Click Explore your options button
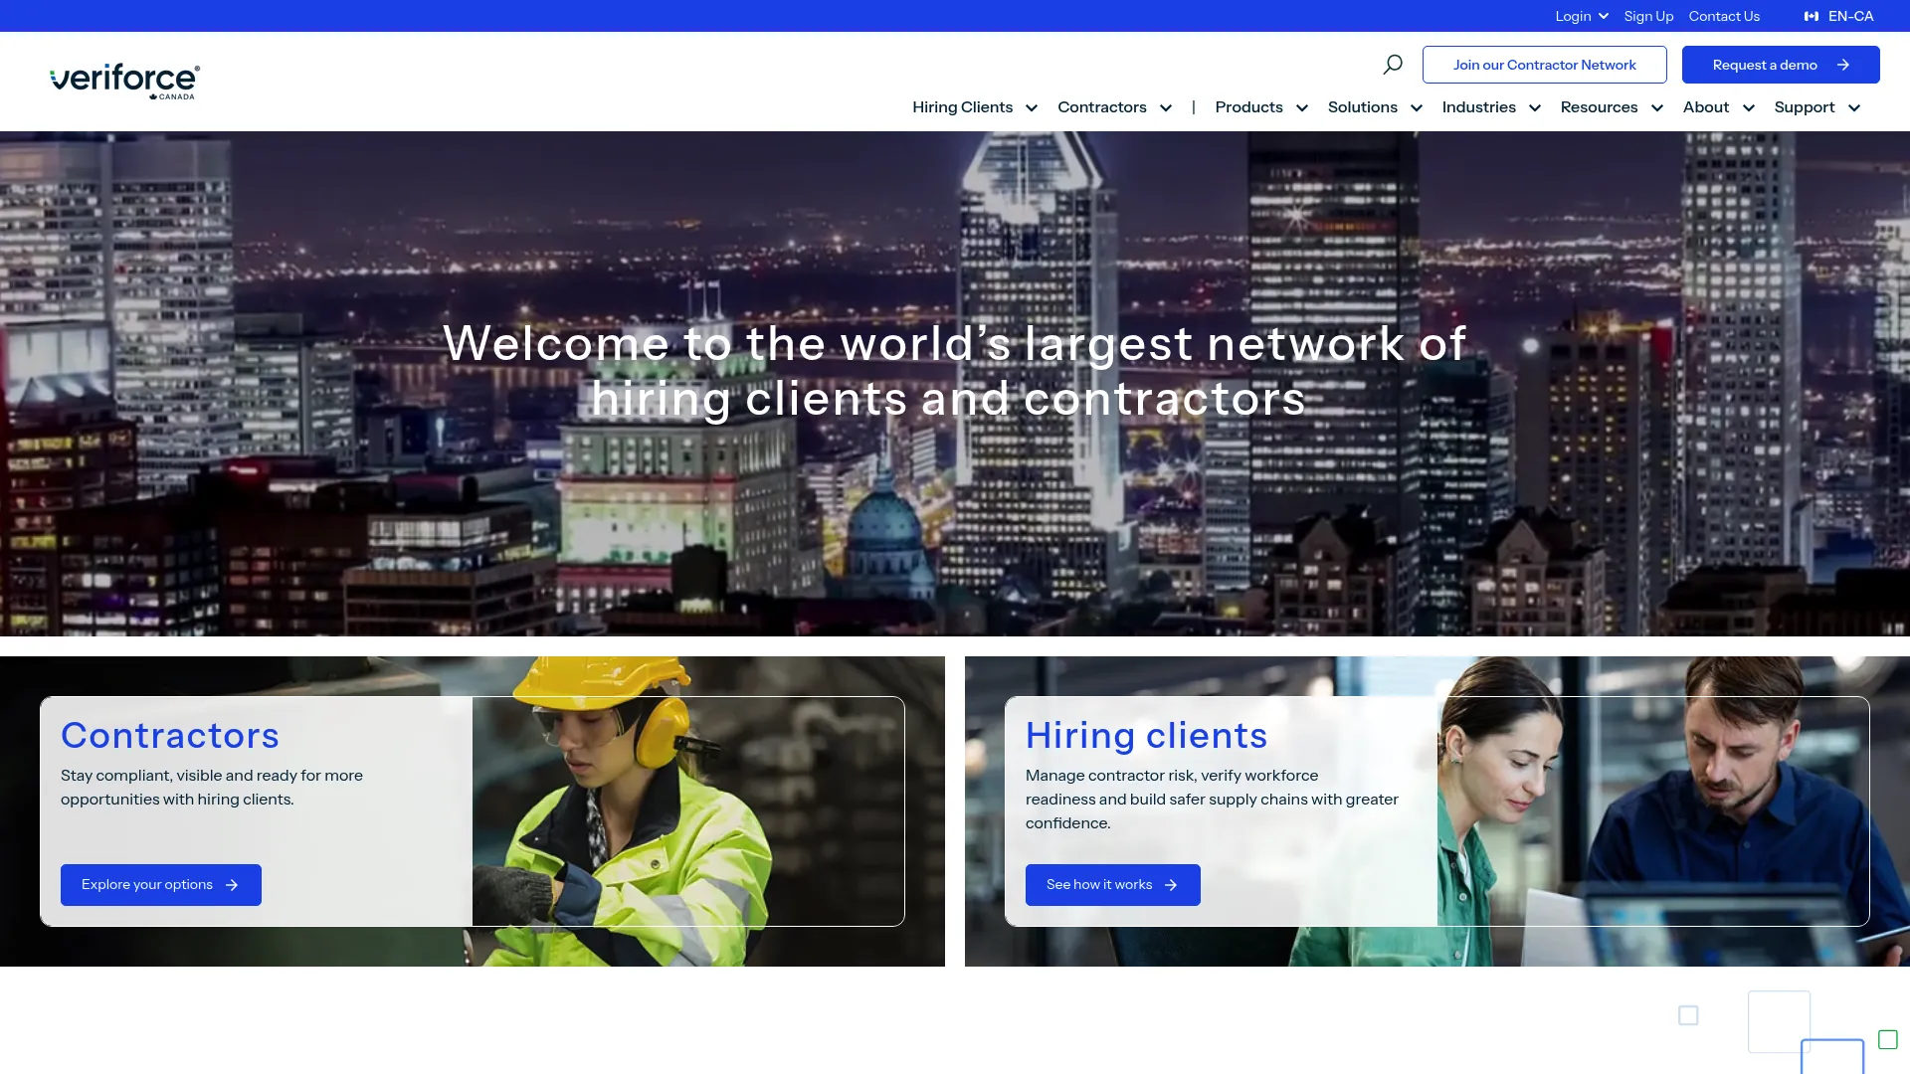The height and width of the screenshot is (1074, 1910). coord(161,885)
